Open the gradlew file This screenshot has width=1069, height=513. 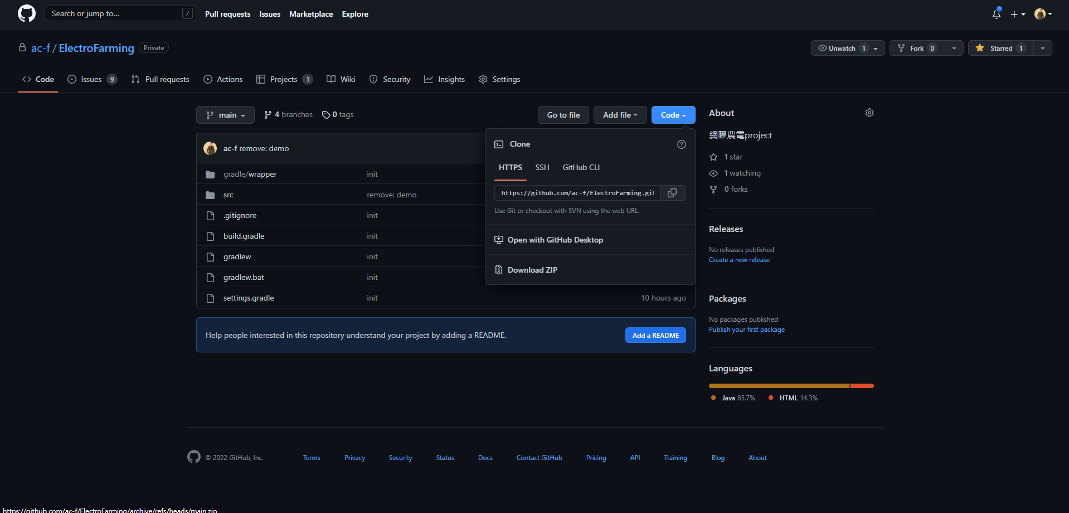click(237, 256)
